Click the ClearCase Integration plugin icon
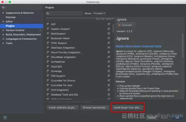The height and width of the screenshot is (122, 186). (48, 48)
